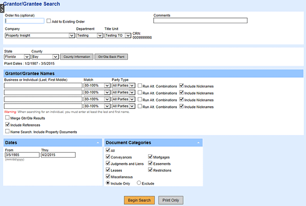The height and width of the screenshot is (206, 306).
Task: Uncheck Include References checkbox
Action: (7, 125)
